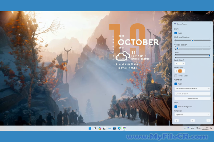
Task: Click the active Sucrose app taskbar icon
Action: (x=124, y=128)
